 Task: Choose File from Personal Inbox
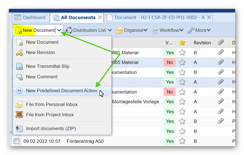(62, 104)
